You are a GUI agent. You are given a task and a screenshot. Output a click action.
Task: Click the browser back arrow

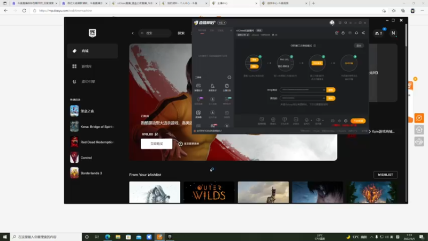click(6, 11)
